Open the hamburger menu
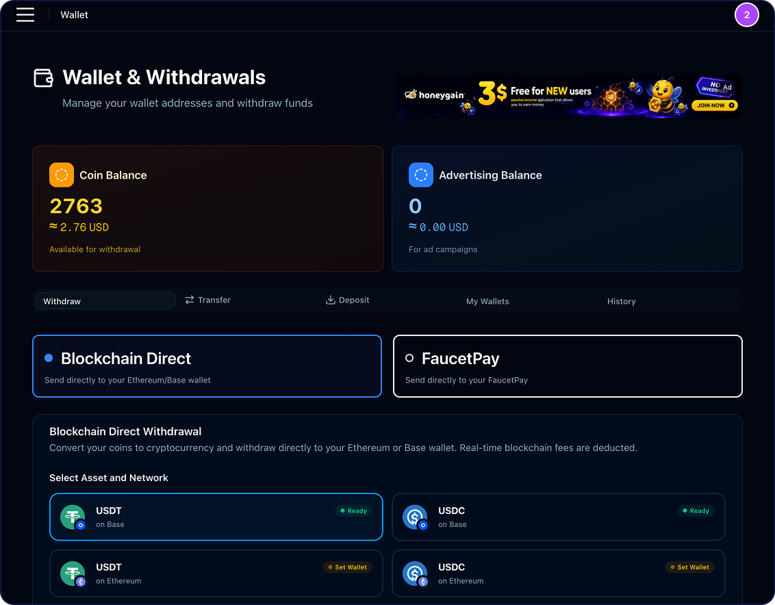775x605 pixels. [25, 15]
